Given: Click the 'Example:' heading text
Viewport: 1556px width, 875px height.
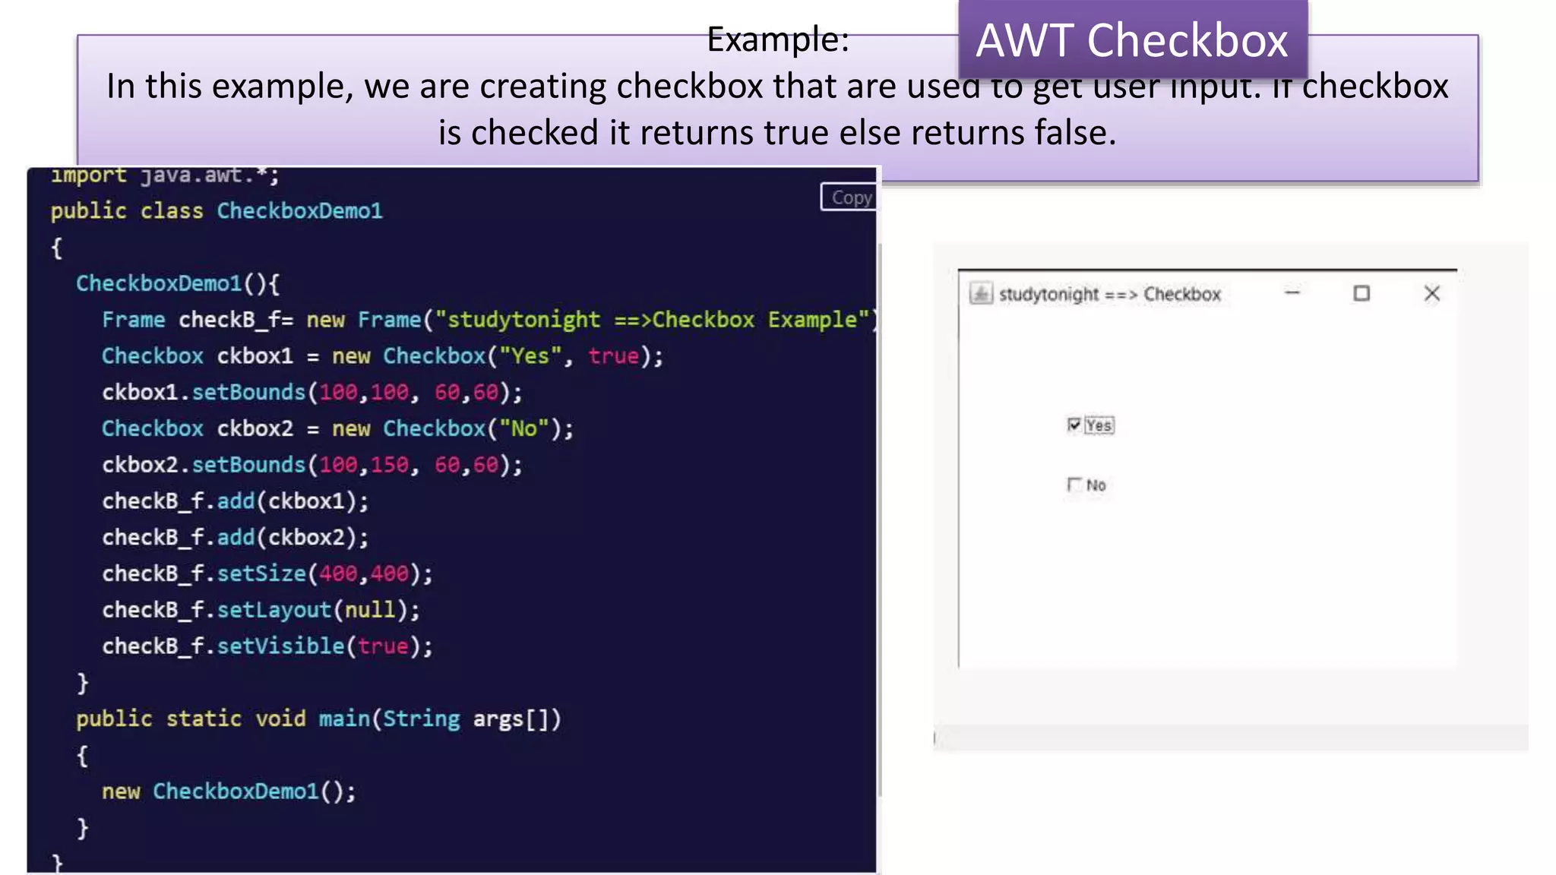Looking at the screenshot, I should pos(778,39).
